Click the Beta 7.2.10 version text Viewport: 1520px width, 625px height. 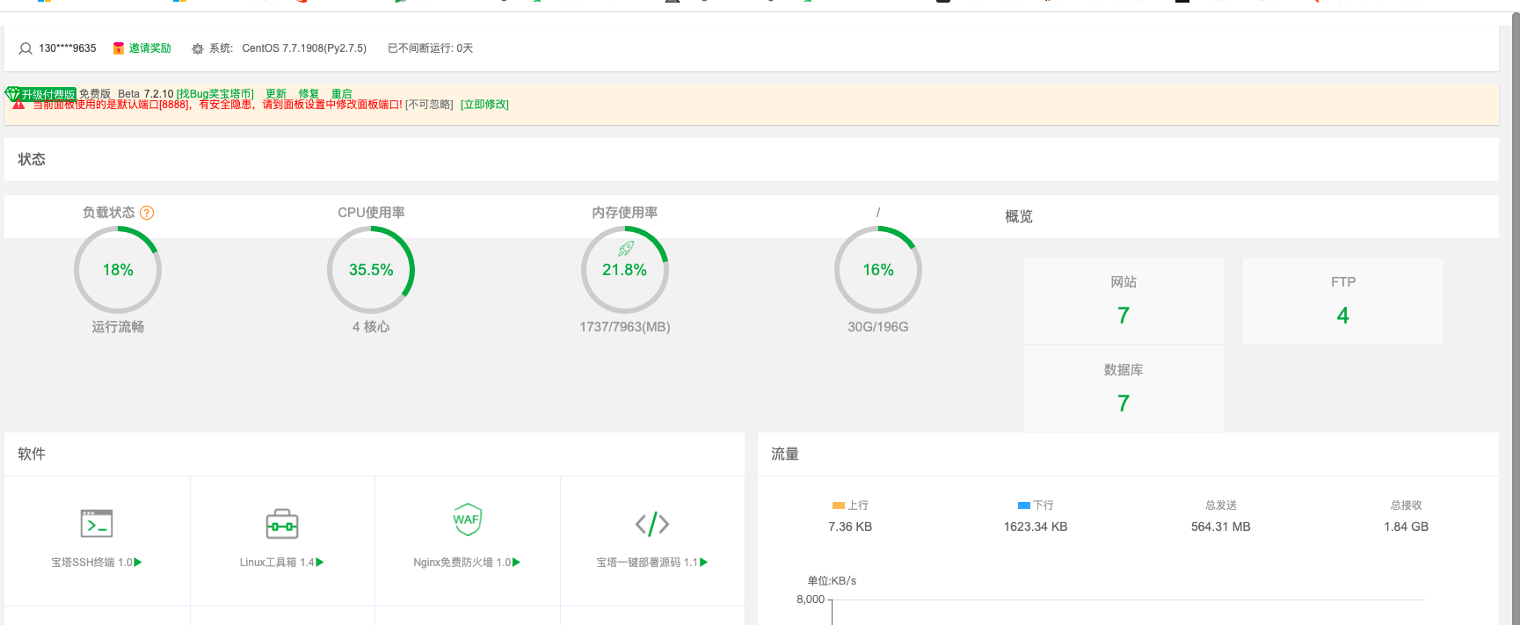click(x=146, y=94)
